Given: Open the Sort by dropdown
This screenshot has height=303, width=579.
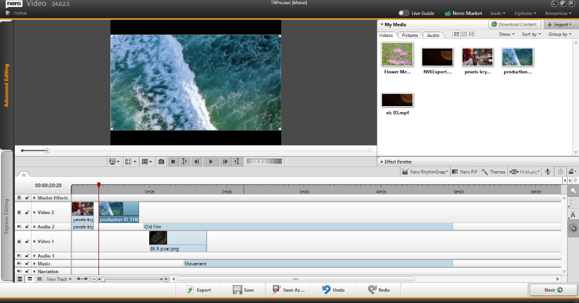Looking at the screenshot, I should [x=531, y=34].
